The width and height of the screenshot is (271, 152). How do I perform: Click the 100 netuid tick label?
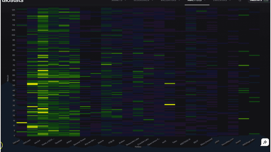point(13,35)
